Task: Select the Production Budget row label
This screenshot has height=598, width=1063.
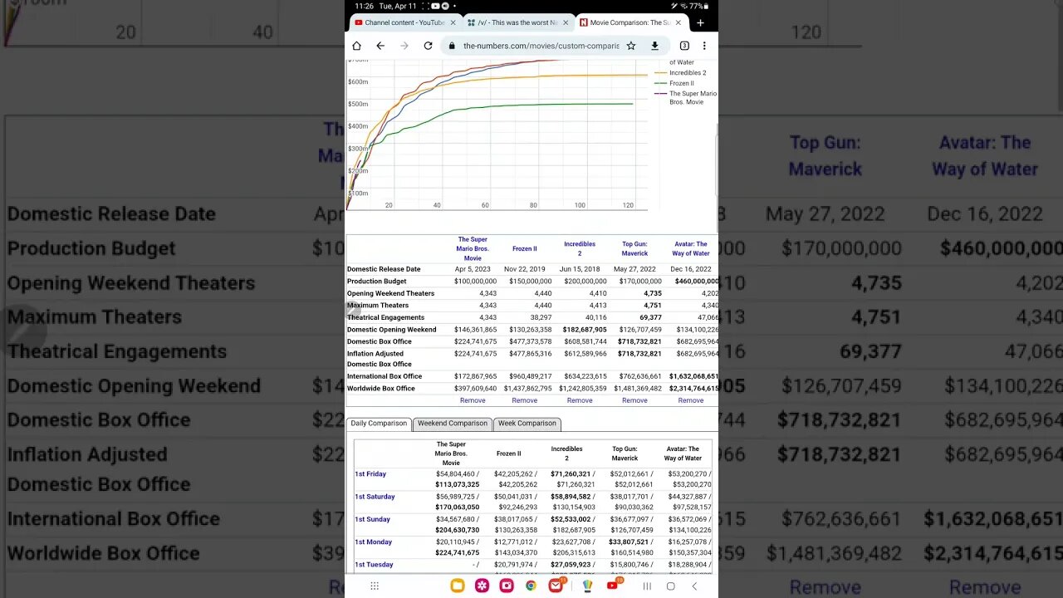Action: click(378, 282)
